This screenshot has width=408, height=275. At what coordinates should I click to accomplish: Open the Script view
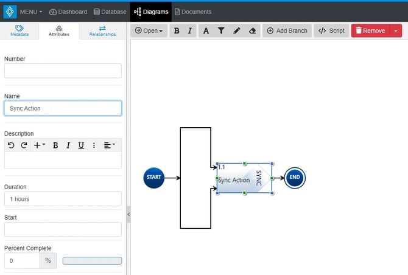click(x=331, y=30)
